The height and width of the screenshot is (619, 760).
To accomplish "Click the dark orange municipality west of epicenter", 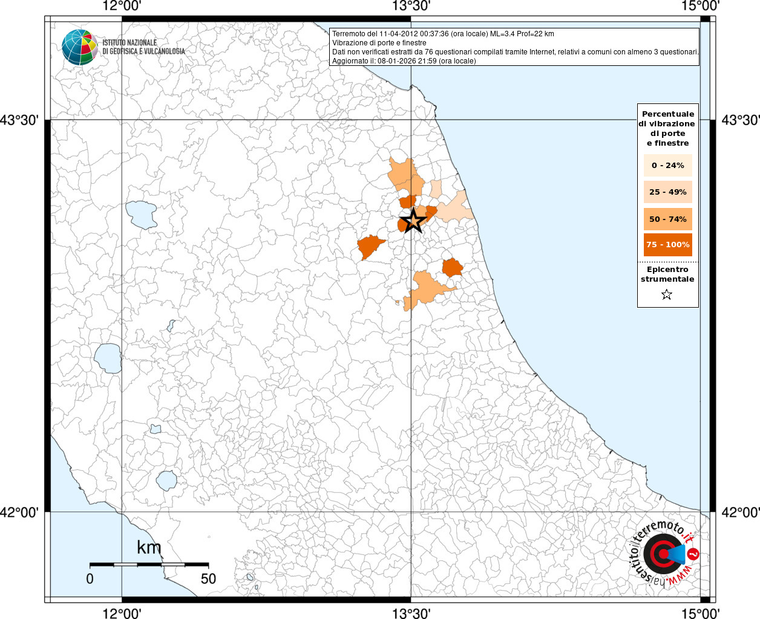I will (370, 246).
